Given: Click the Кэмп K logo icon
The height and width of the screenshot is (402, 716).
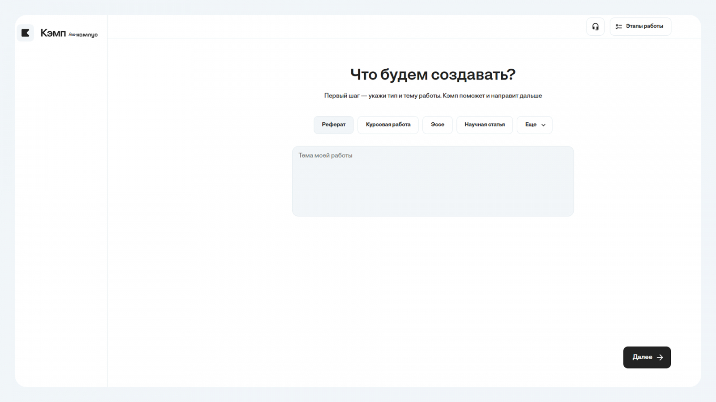Looking at the screenshot, I should point(26,33).
